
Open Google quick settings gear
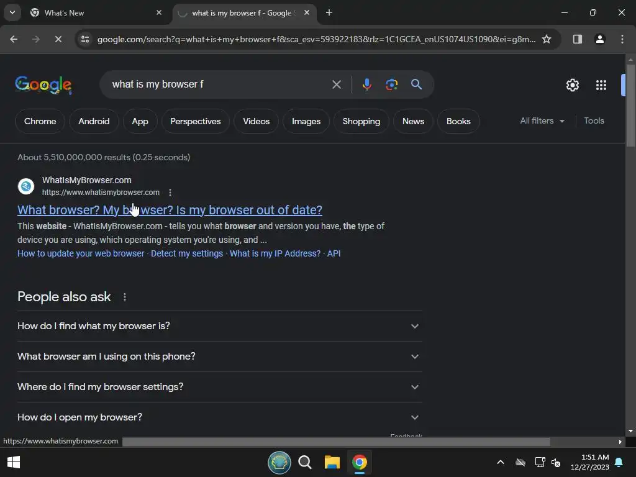[572, 85]
